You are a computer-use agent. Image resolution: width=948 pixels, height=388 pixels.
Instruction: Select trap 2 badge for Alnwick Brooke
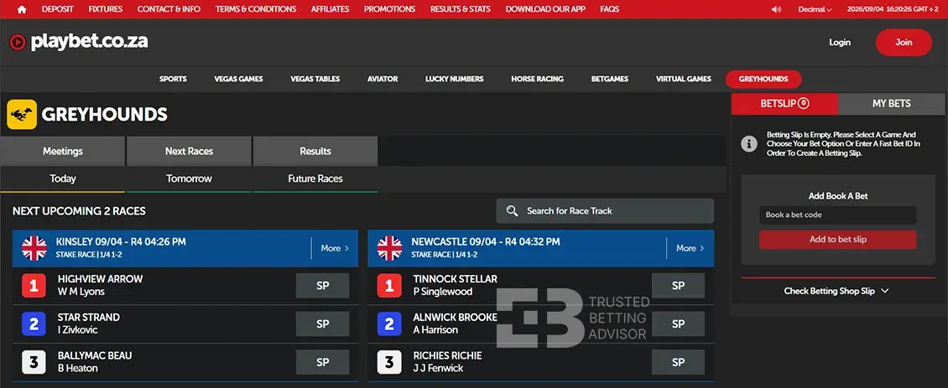(x=389, y=324)
